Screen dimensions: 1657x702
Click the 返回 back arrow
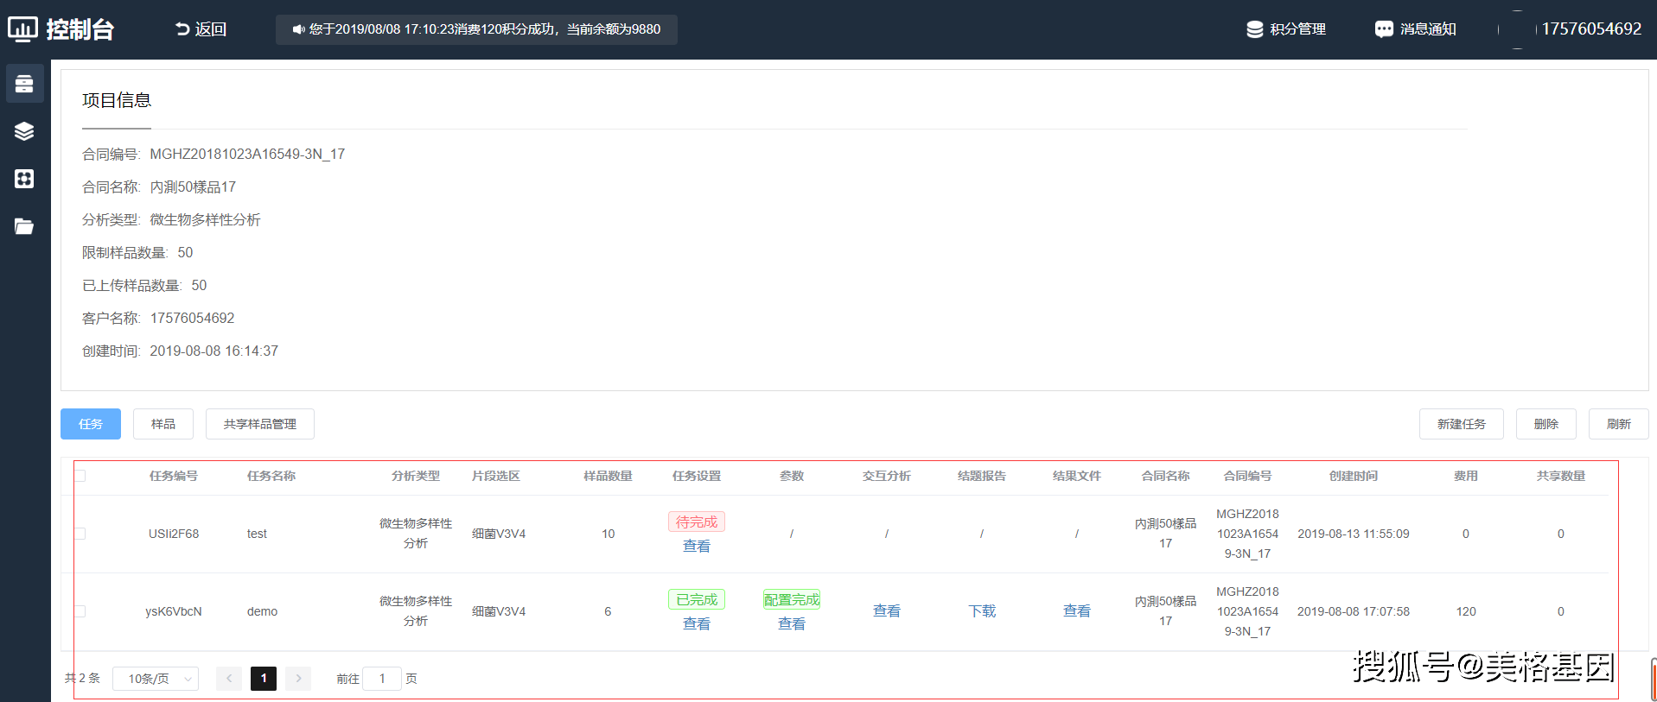(x=182, y=29)
